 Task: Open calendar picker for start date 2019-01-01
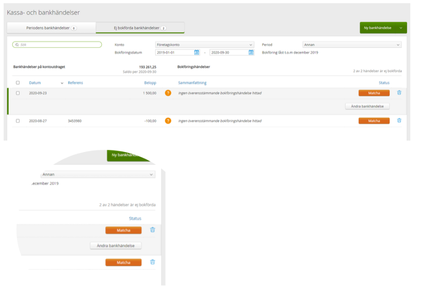click(x=197, y=53)
